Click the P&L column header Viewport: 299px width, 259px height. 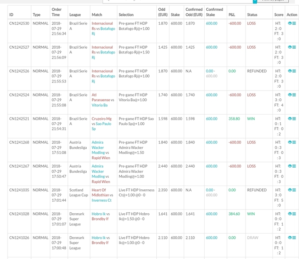[x=232, y=15]
